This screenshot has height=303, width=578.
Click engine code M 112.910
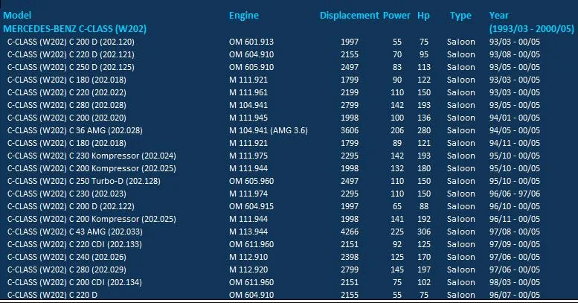[248, 257]
